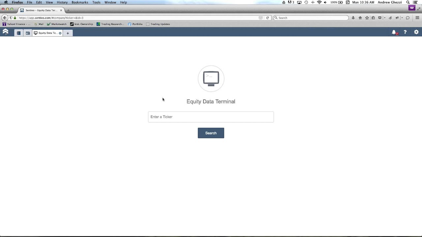Screen dimensions: 422x237
Task: Click the Adobe 3 menu bar icon
Action: click(291, 2)
